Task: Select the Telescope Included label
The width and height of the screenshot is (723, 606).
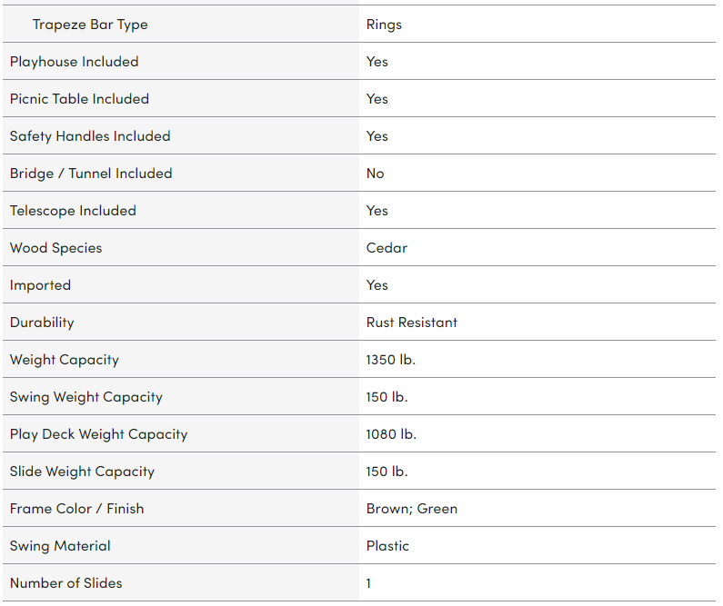Action: pyautogui.click(x=73, y=211)
